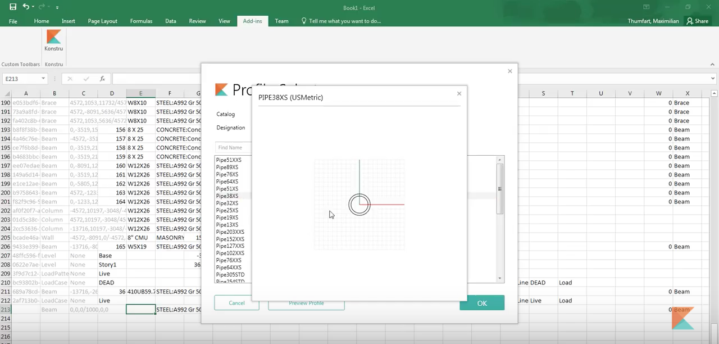Click the Konstru logo in the Profile Selector dialog
719x344 pixels.
coord(221,89)
